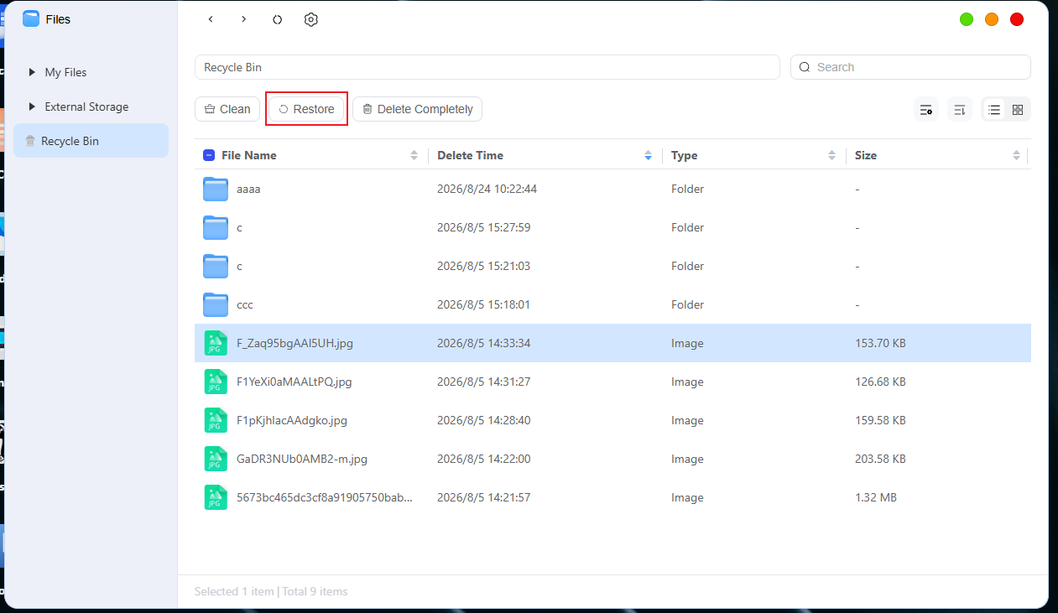
Task: Select Recycle Bin in the sidebar
Action: (91, 141)
